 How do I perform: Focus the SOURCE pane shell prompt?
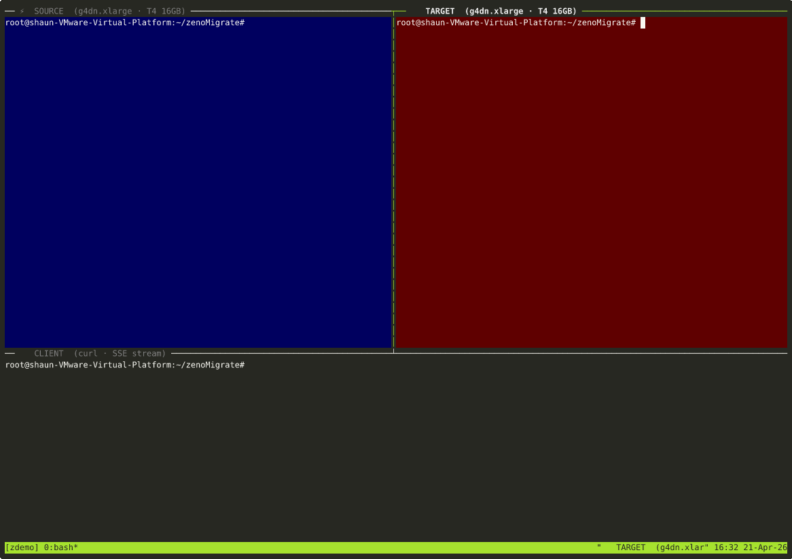(x=125, y=22)
